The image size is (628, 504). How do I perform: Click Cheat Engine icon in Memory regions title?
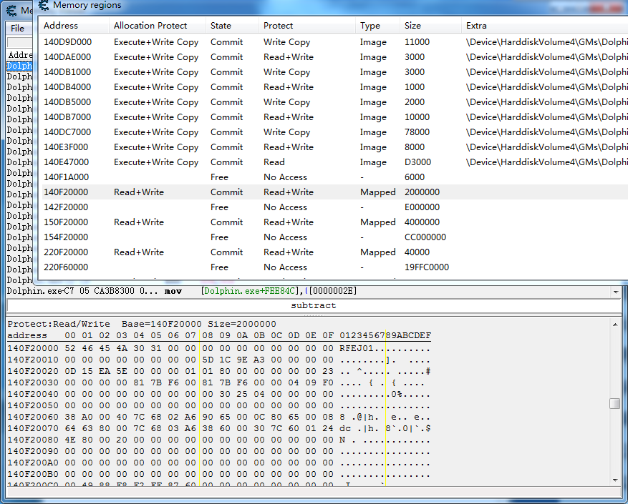click(43, 5)
